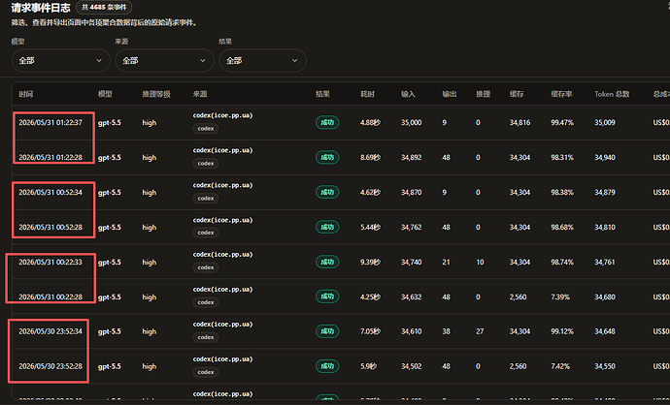Click reasoning token value 27
Viewport: 670px width, 405px height.
tap(480, 331)
